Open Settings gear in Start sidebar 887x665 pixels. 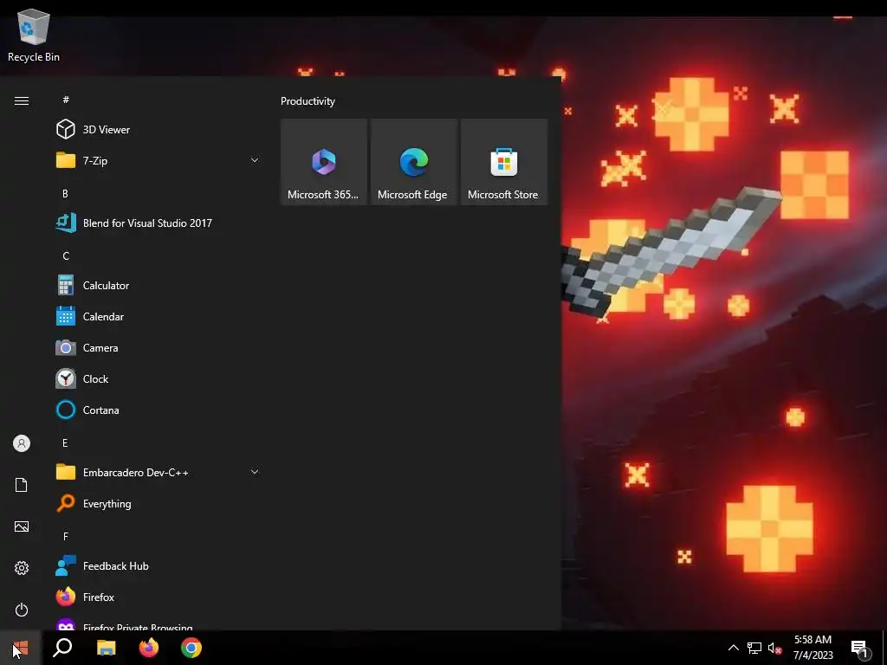tap(22, 568)
